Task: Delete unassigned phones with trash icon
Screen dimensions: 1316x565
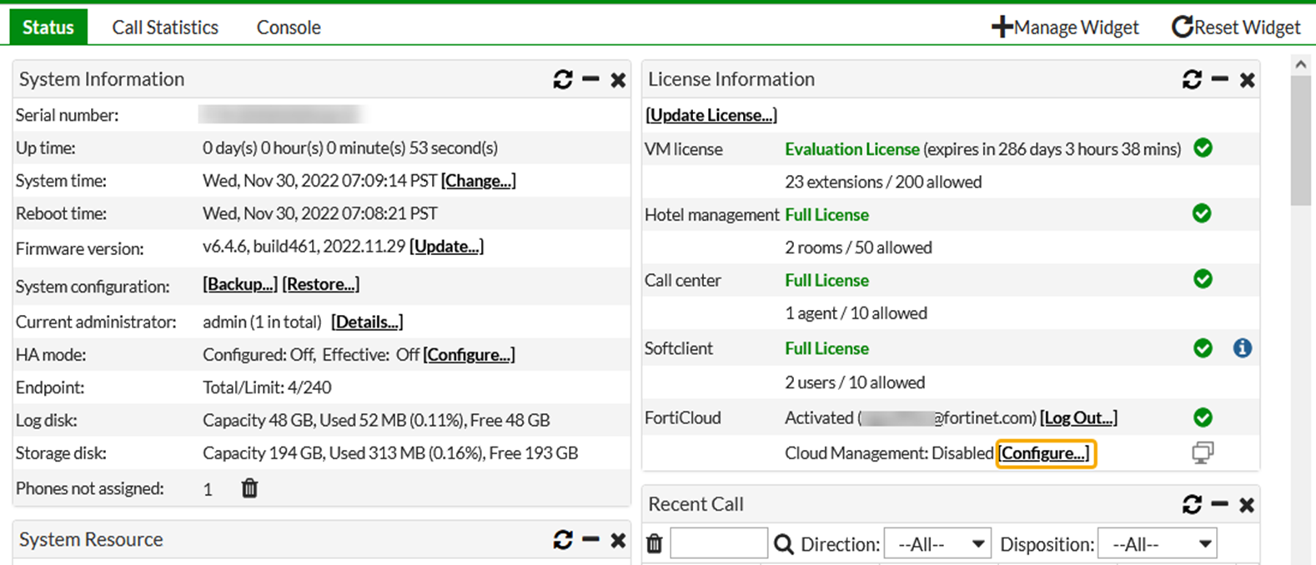Action: (249, 488)
